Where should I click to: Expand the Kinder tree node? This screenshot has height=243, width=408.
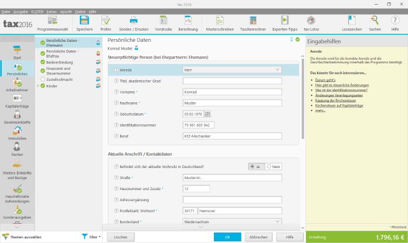pyautogui.click(x=38, y=85)
